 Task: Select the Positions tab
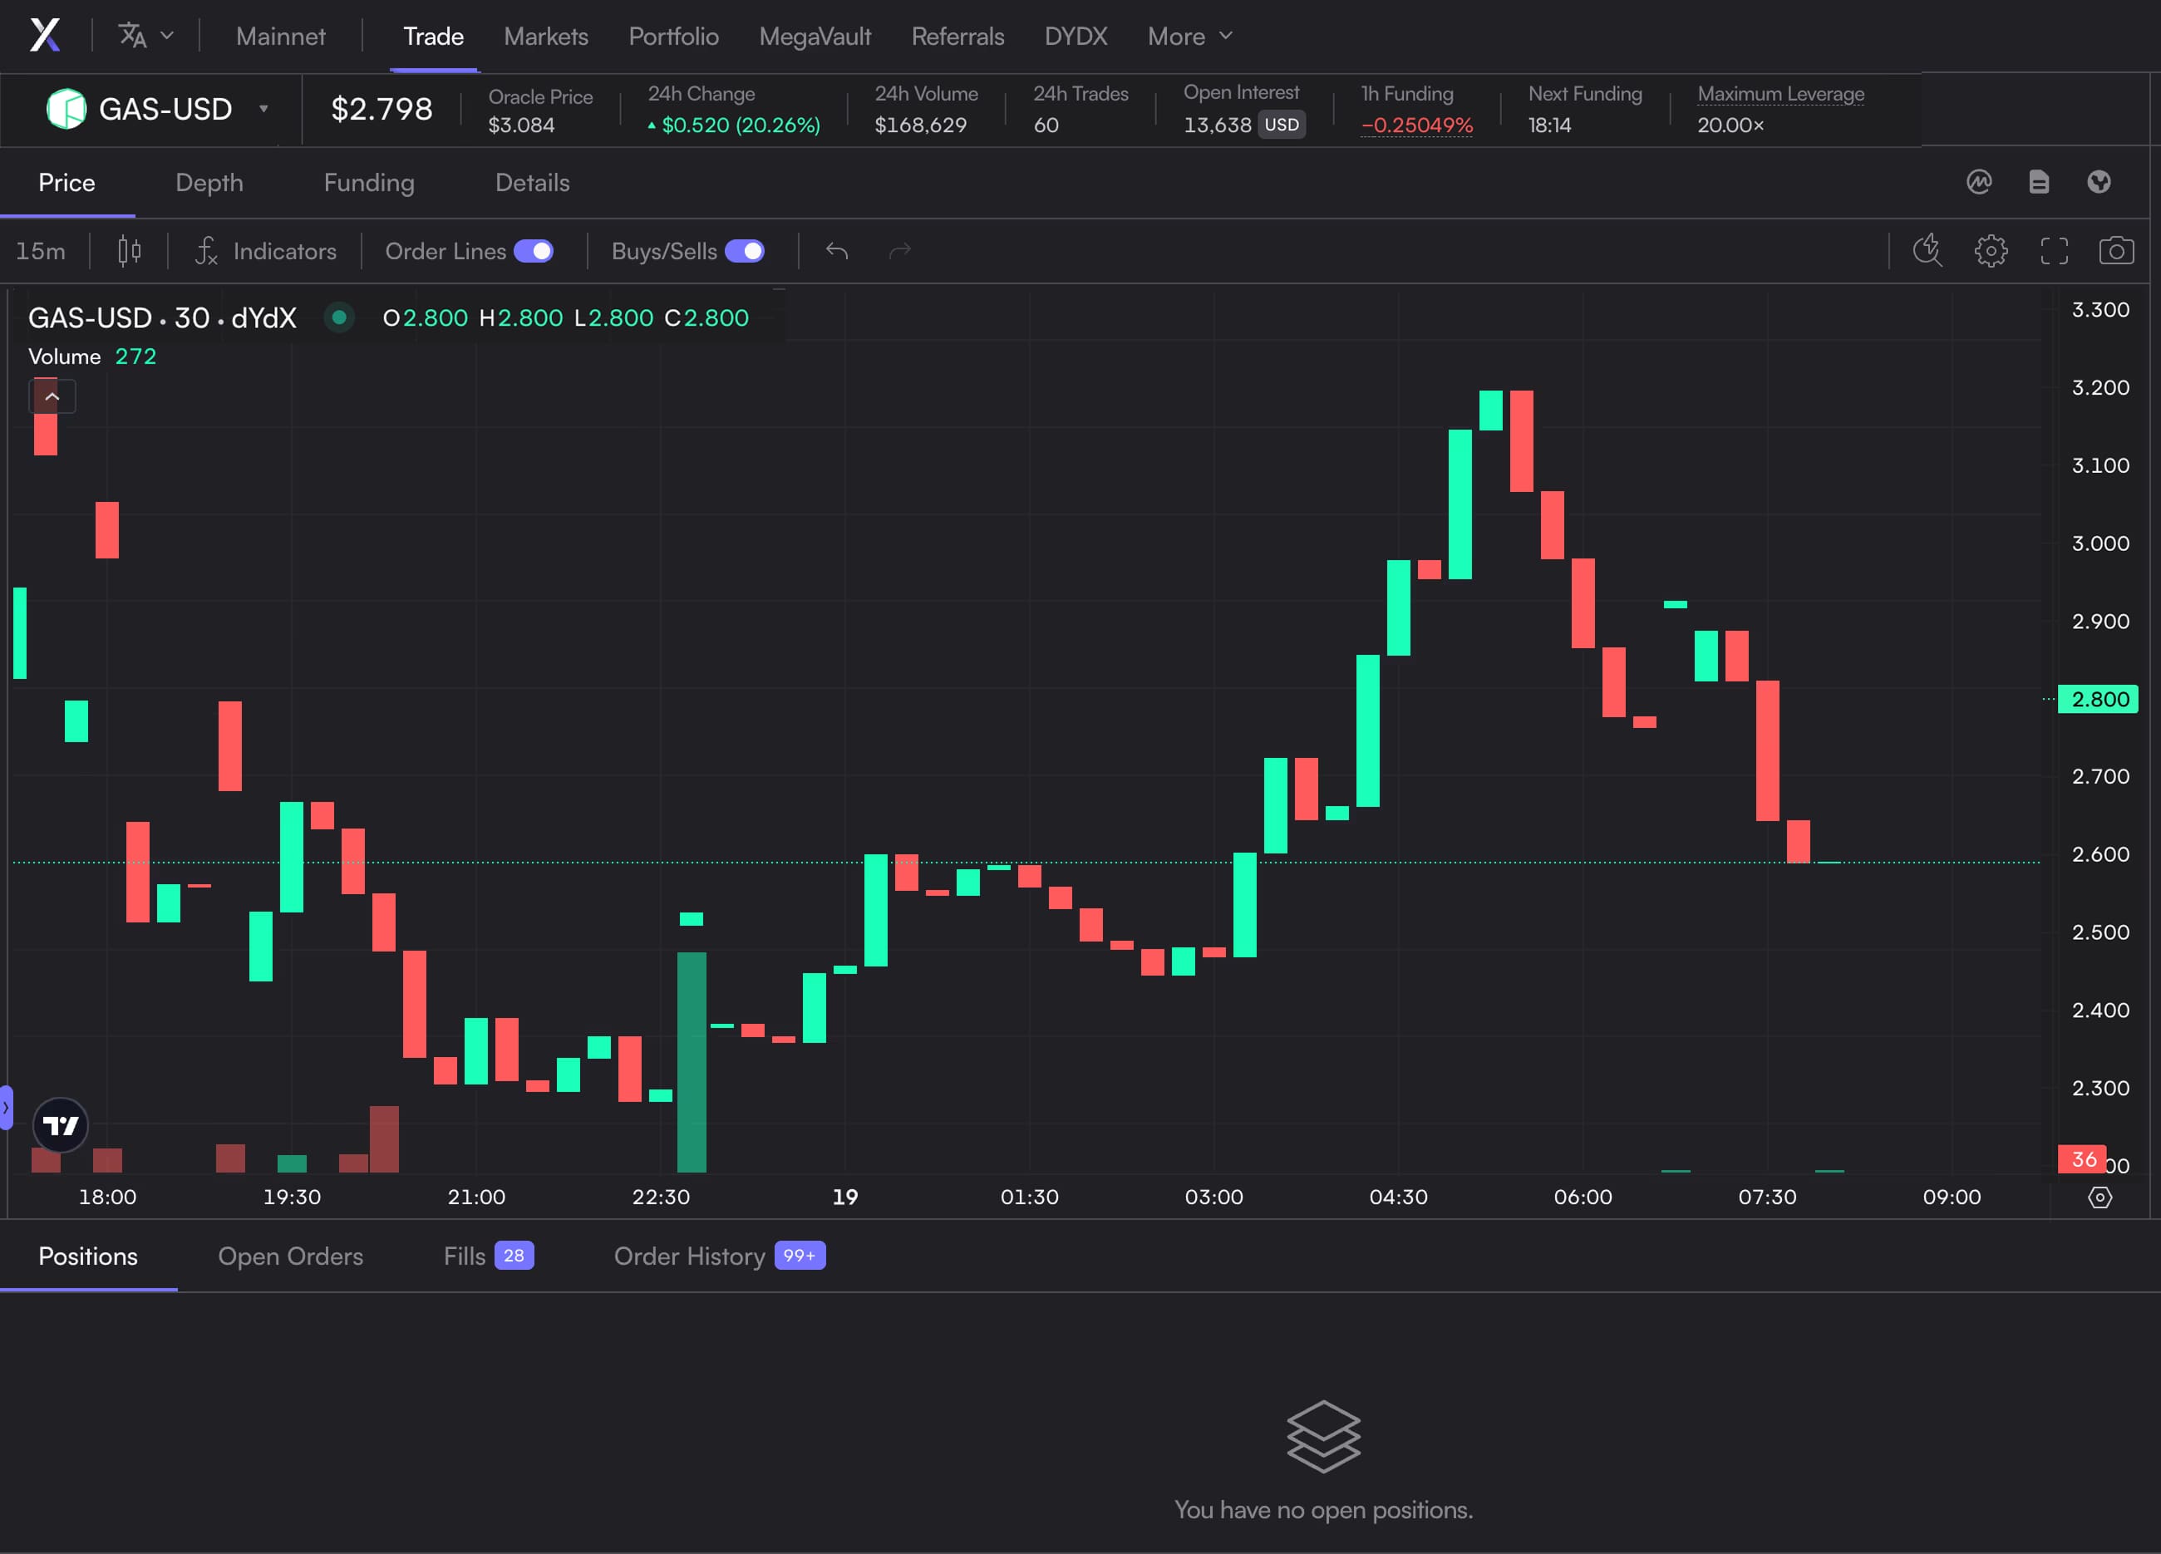coord(87,1256)
